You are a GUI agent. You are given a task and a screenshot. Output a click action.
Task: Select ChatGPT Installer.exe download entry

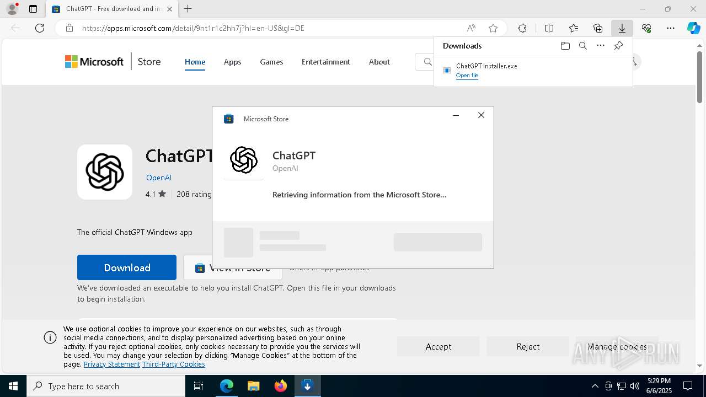pyautogui.click(x=533, y=71)
